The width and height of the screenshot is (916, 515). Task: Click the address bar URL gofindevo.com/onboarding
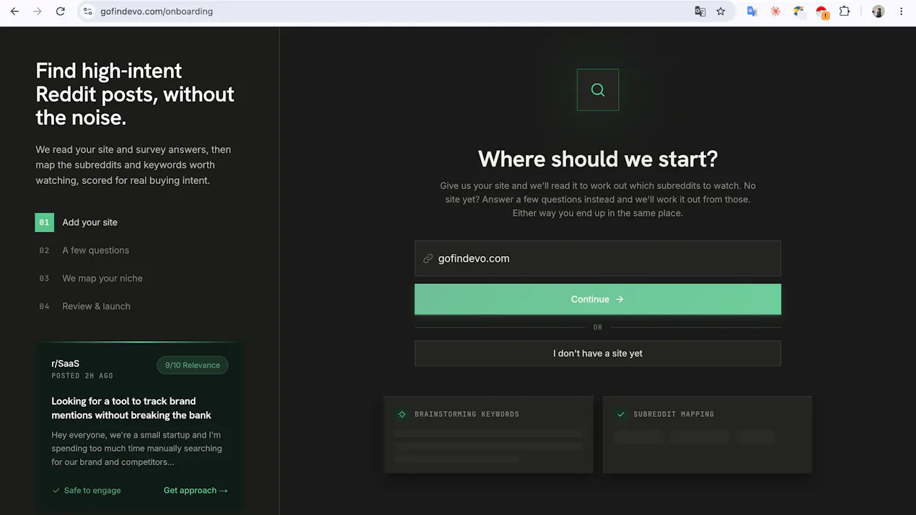(x=157, y=12)
